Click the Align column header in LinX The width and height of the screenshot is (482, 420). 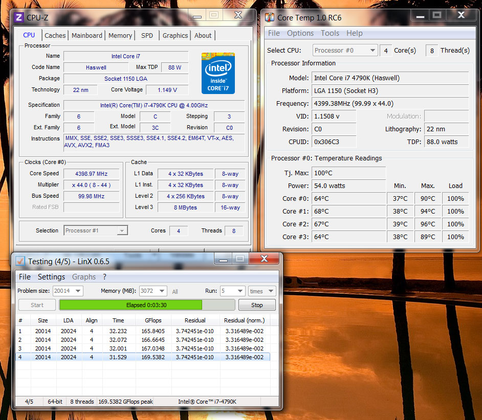(92, 320)
